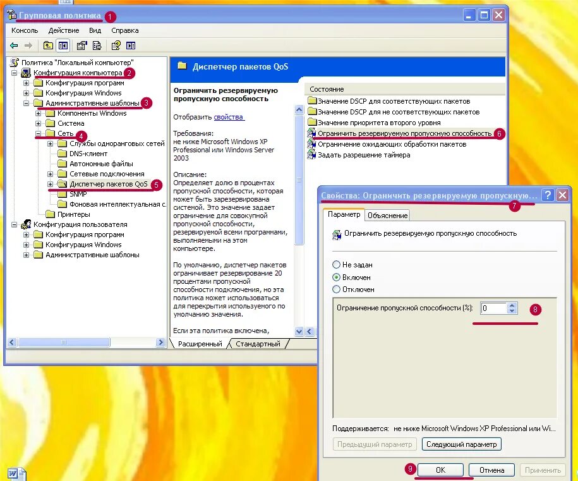The width and height of the screenshot is (578, 481).
Task: Select the Не задан radio button
Action: tap(336, 264)
